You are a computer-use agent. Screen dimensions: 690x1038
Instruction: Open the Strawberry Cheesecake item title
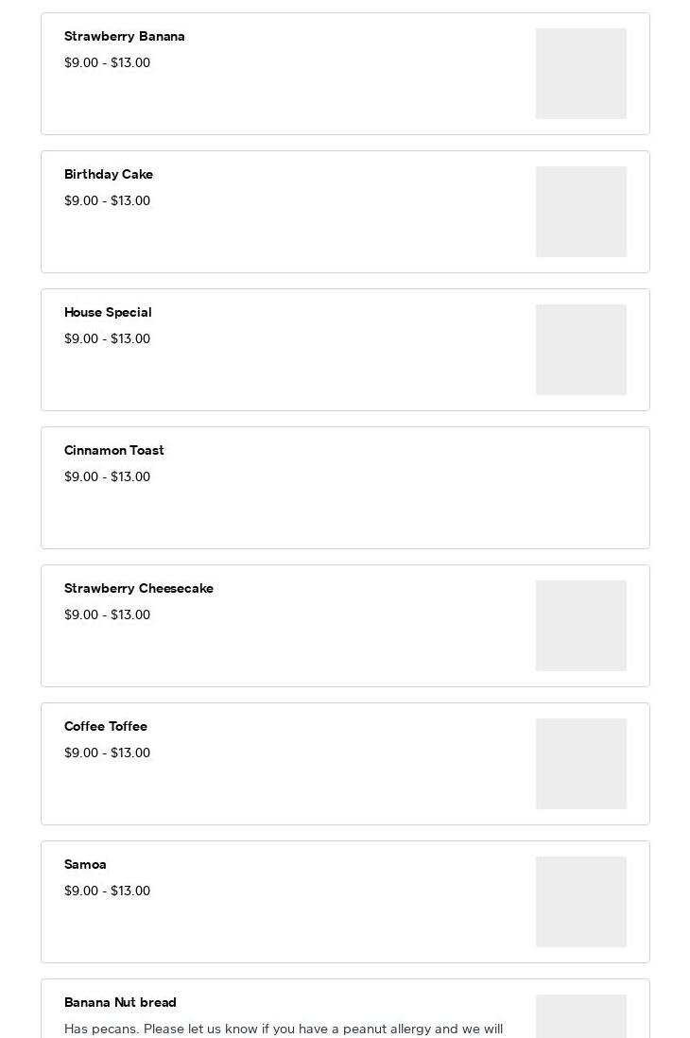tap(138, 588)
